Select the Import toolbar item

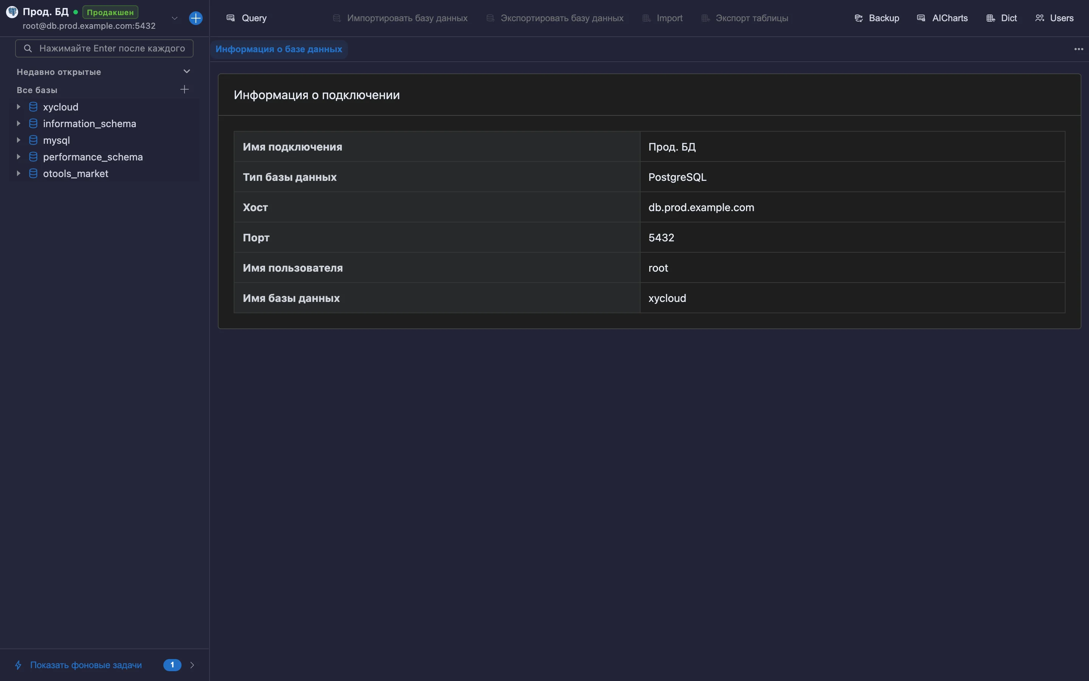[x=662, y=18]
